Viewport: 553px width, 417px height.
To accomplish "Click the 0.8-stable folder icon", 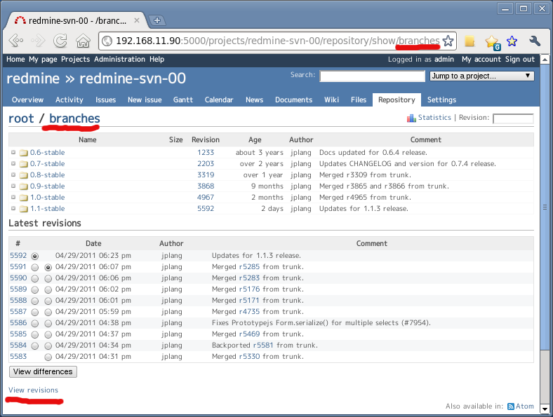I will [24, 175].
